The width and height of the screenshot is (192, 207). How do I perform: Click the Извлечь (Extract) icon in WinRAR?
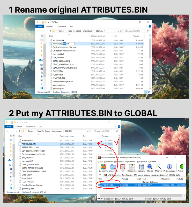[x=113, y=167]
